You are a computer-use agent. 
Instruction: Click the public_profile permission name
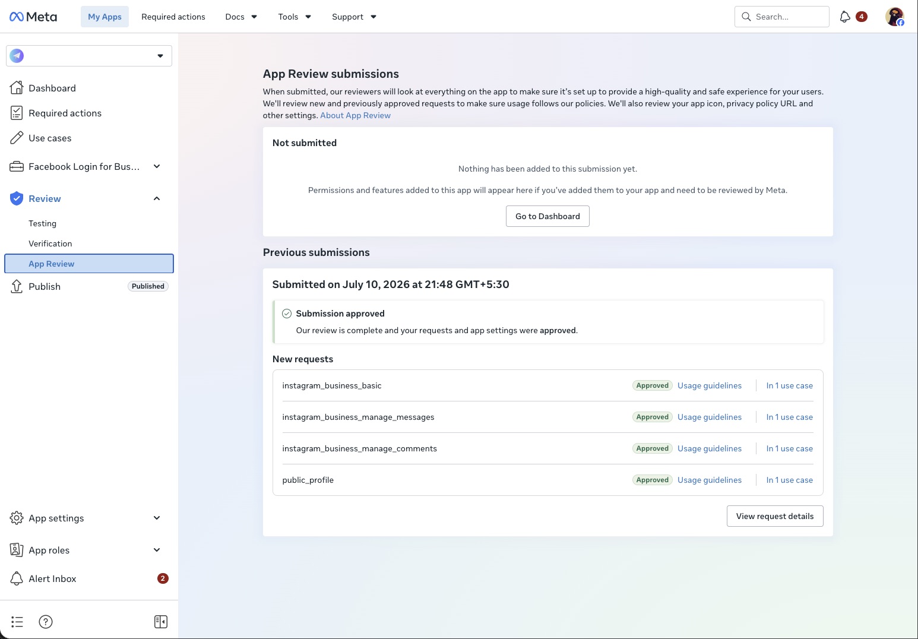308,480
